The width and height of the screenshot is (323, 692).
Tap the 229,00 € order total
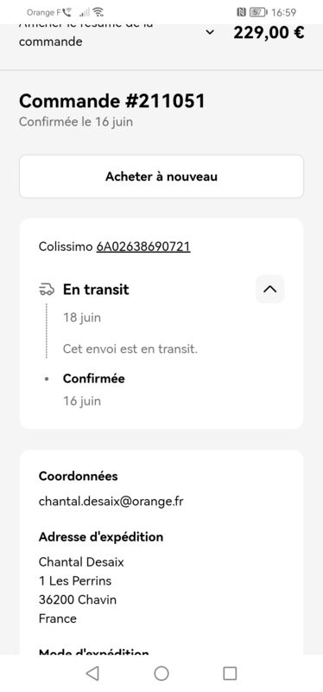point(269,33)
